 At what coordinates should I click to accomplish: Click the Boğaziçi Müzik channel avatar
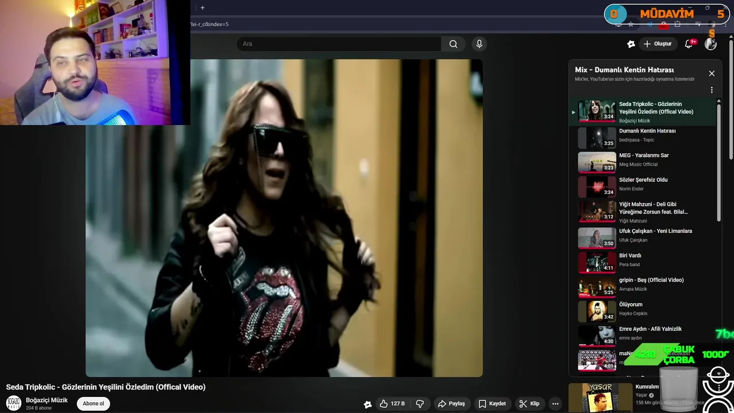[x=14, y=403]
